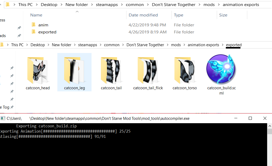Sort by Date modified column
The image size is (272, 166).
click(x=143, y=15)
